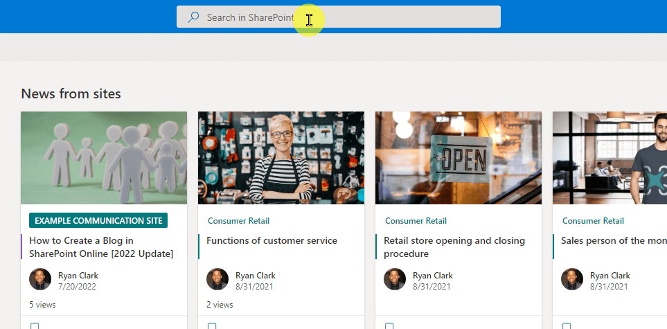Click the 8/31/2021 date on Retail store opening card

[x=432, y=287]
